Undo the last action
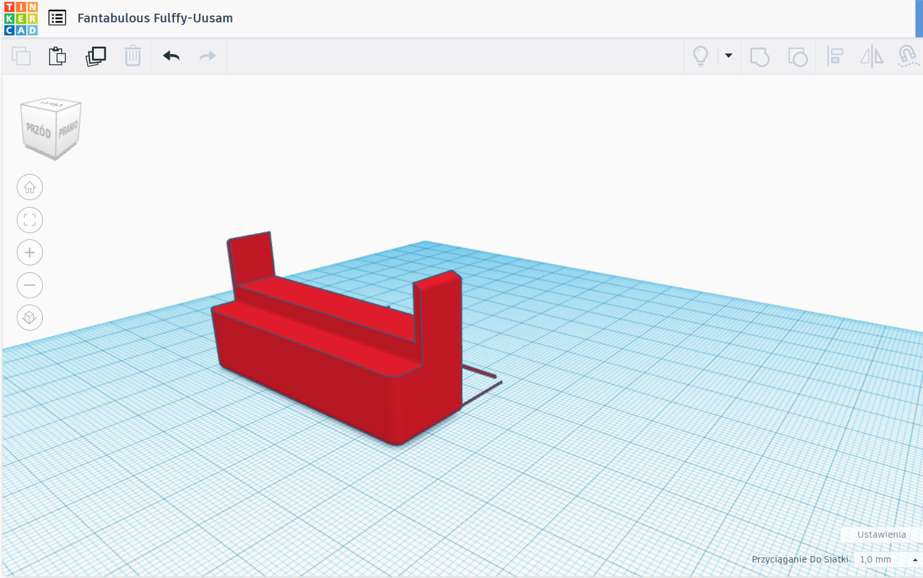The height and width of the screenshot is (578, 923). click(172, 56)
